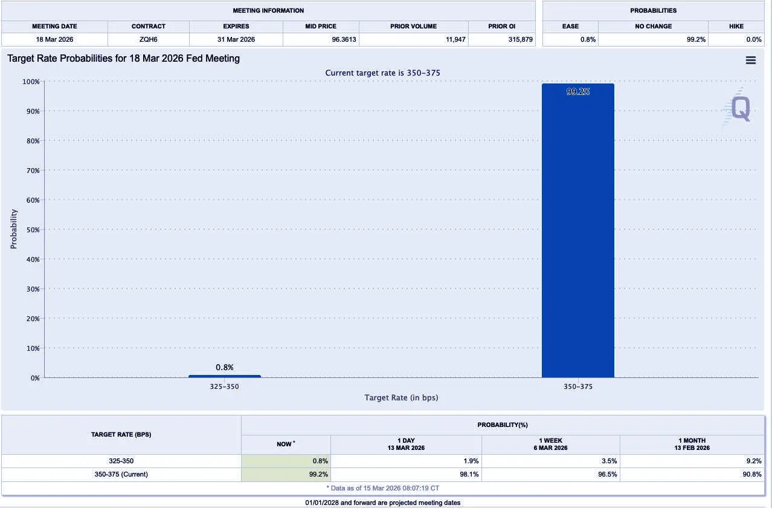Viewport: 772px width, 508px height.
Task: Click the small 325-350 probability bar
Action: tap(225, 376)
